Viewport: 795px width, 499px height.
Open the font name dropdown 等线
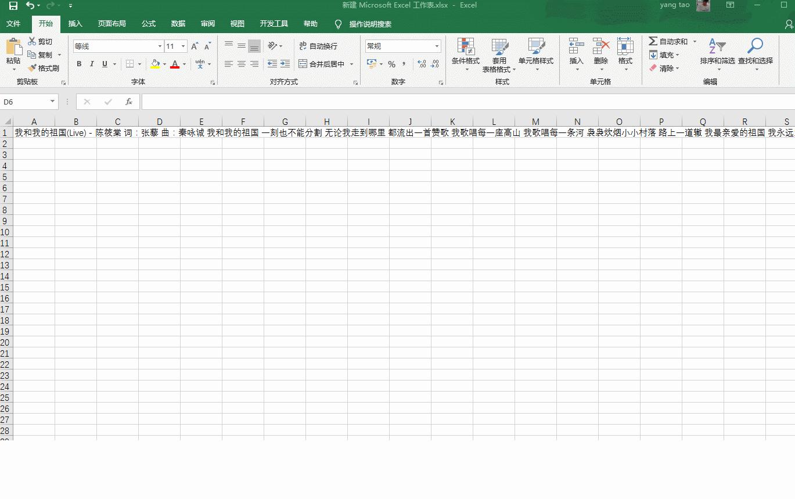[160, 46]
